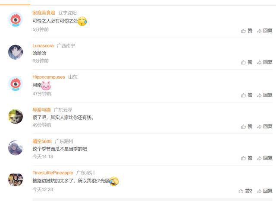Like Hippocampuses' 河南 comment
This screenshot has width=276, height=201.
coord(247,95)
